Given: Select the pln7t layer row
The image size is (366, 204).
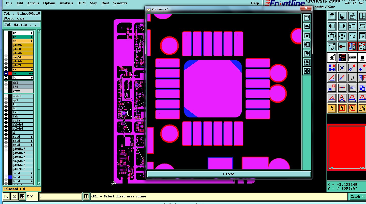Looking at the screenshot, I should click(x=23, y=65).
